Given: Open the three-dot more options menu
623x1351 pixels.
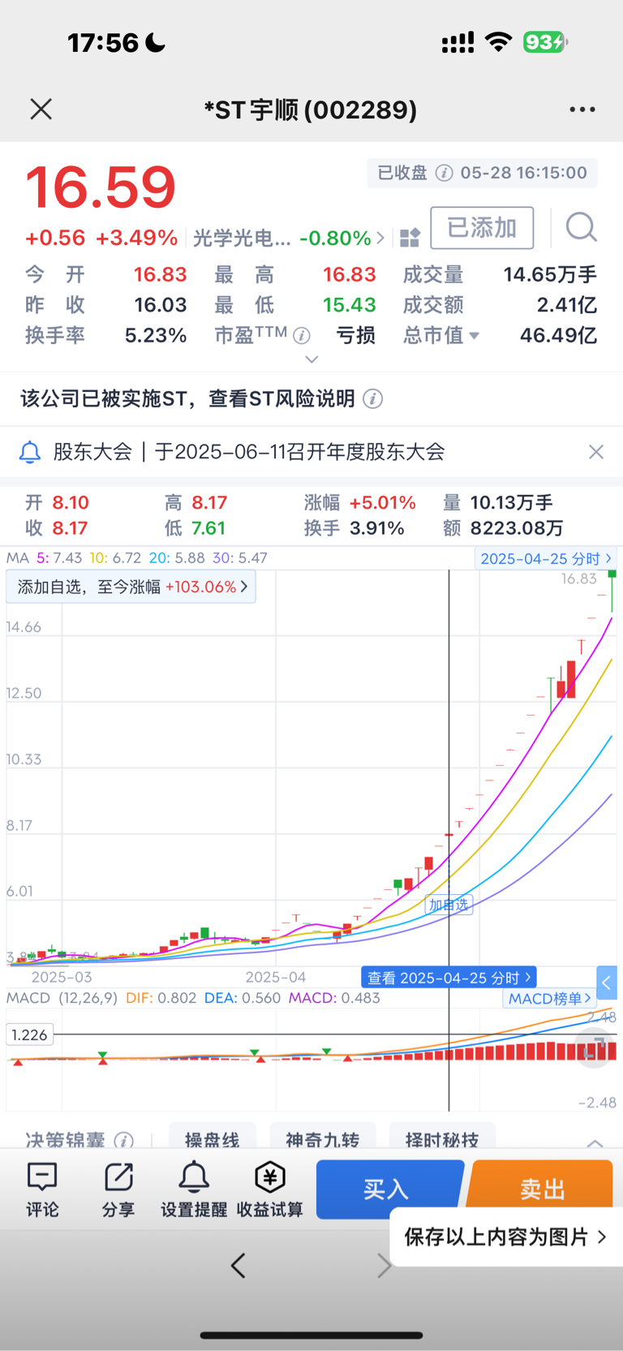Looking at the screenshot, I should tap(582, 110).
